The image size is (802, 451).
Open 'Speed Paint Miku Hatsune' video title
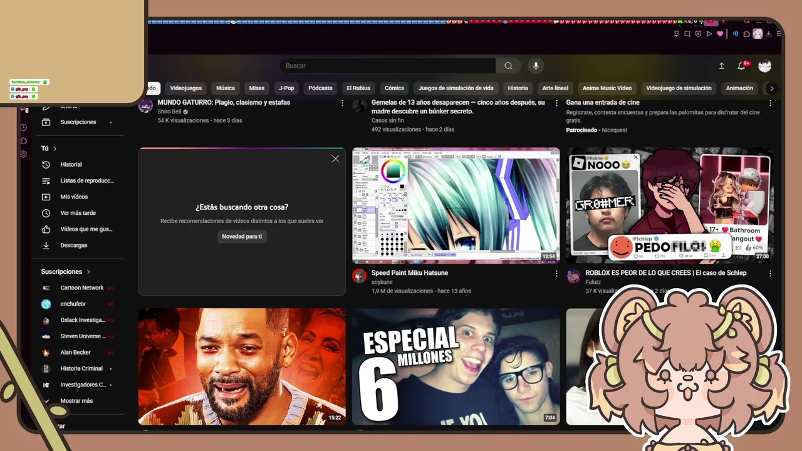pos(410,273)
